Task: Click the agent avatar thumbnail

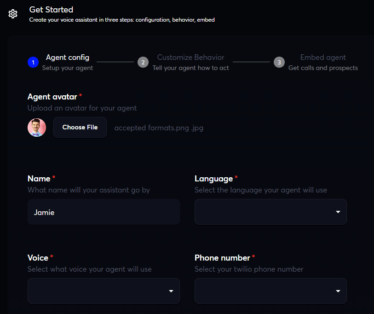Action: pyautogui.click(x=37, y=128)
